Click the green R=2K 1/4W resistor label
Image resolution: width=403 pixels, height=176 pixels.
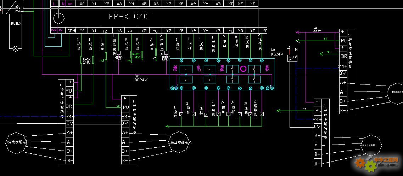(x=136, y=56)
